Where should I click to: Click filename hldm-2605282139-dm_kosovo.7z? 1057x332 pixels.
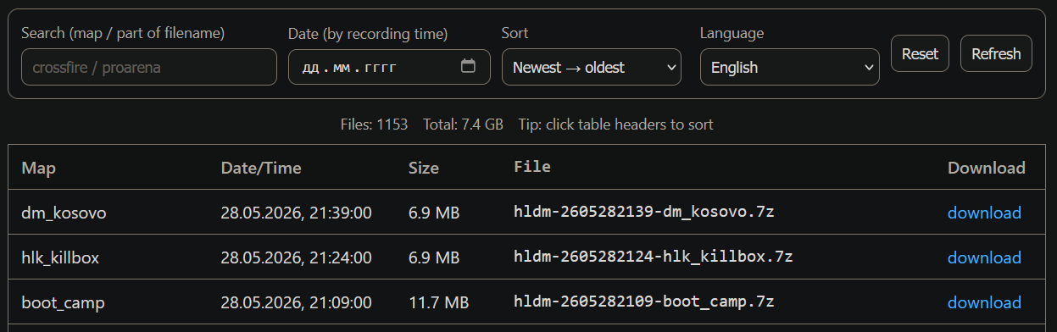click(644, 212)
